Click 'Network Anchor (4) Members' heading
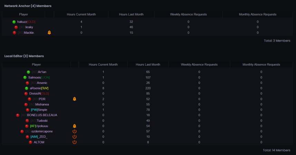Screen dimensions: 296x155 pyautogui.click(x=28, y=6)
